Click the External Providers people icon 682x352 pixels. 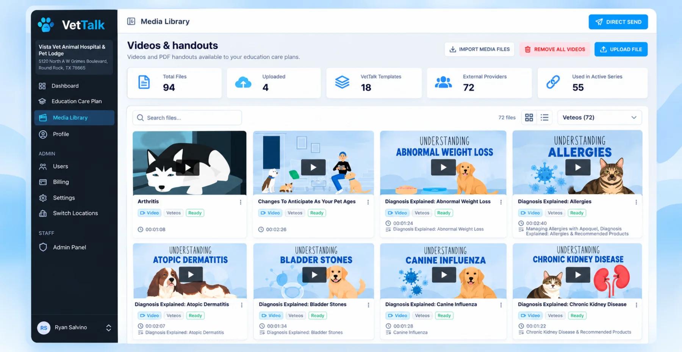click(443, 82)
